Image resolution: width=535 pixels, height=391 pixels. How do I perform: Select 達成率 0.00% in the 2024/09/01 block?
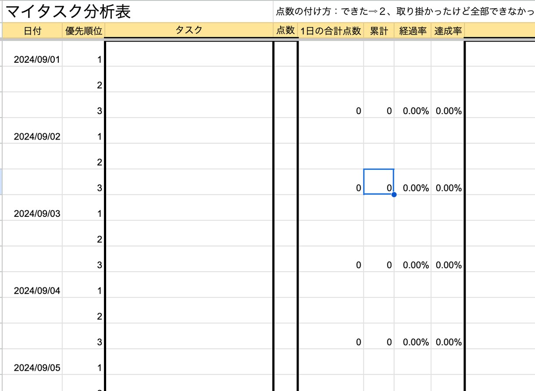point(448,105)
